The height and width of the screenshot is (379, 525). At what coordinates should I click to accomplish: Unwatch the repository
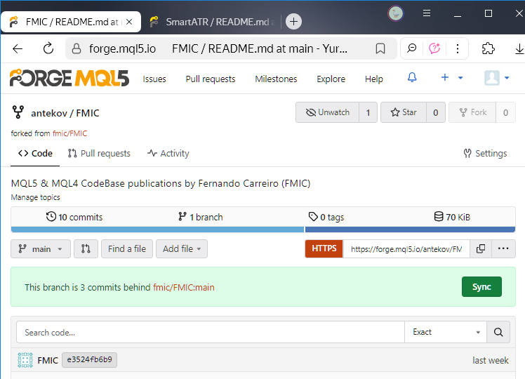tap(328, 112)
